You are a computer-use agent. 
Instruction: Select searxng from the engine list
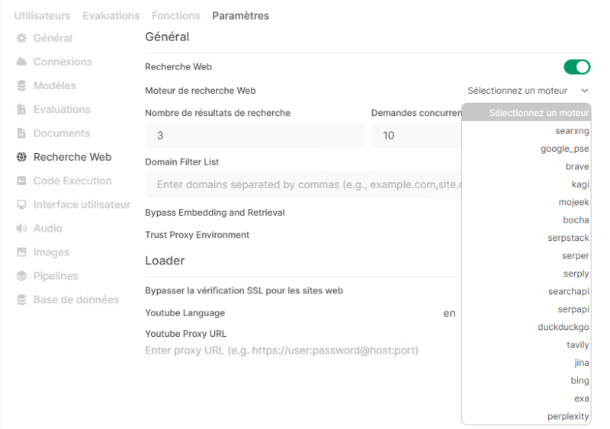point(572,131)
